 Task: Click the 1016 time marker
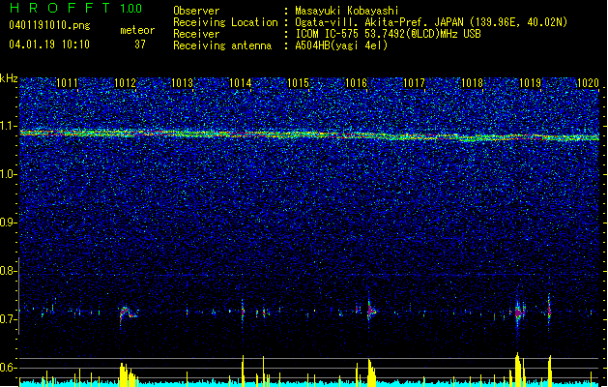tap(356, 83)
